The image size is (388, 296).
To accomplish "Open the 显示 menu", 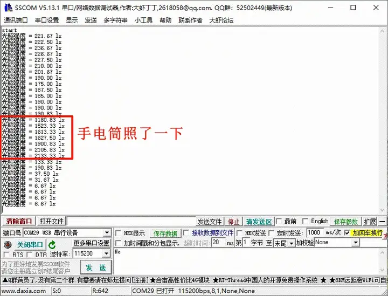I will tap(72, 20).
